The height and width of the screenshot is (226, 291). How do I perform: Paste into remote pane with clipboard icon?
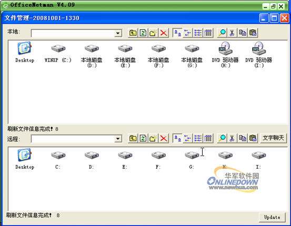click(253, 138)
